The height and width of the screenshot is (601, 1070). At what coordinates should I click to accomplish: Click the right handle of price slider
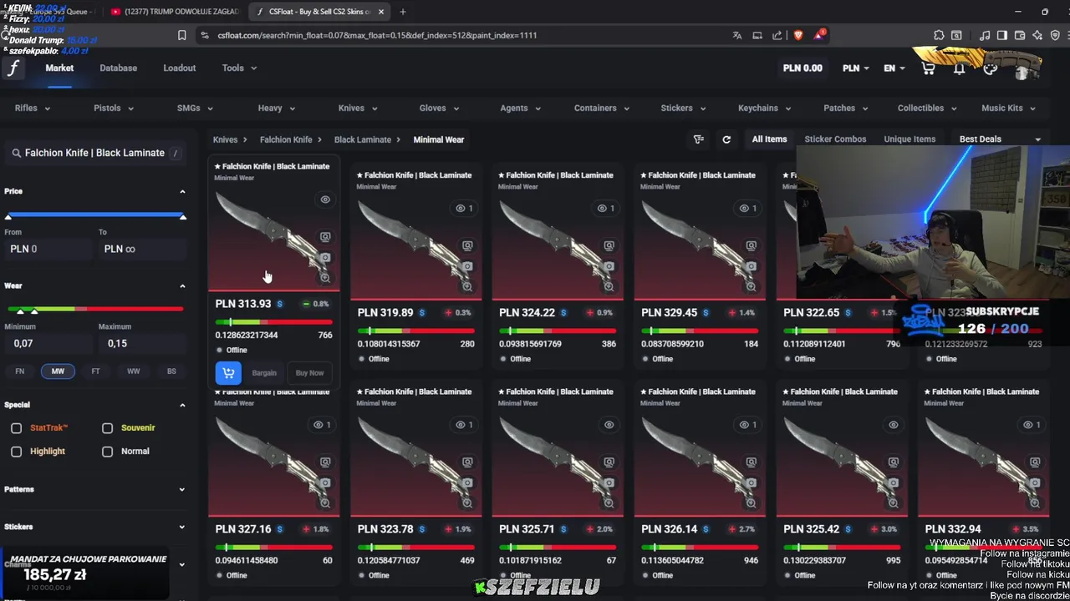[x=182, y=216]
